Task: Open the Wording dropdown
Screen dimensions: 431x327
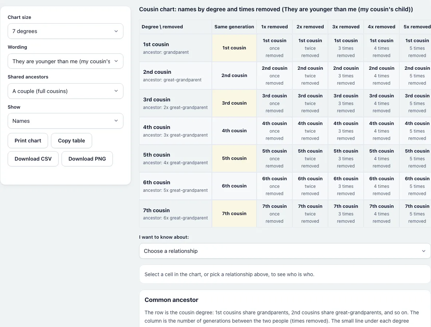Action: (x=66, y=61)
